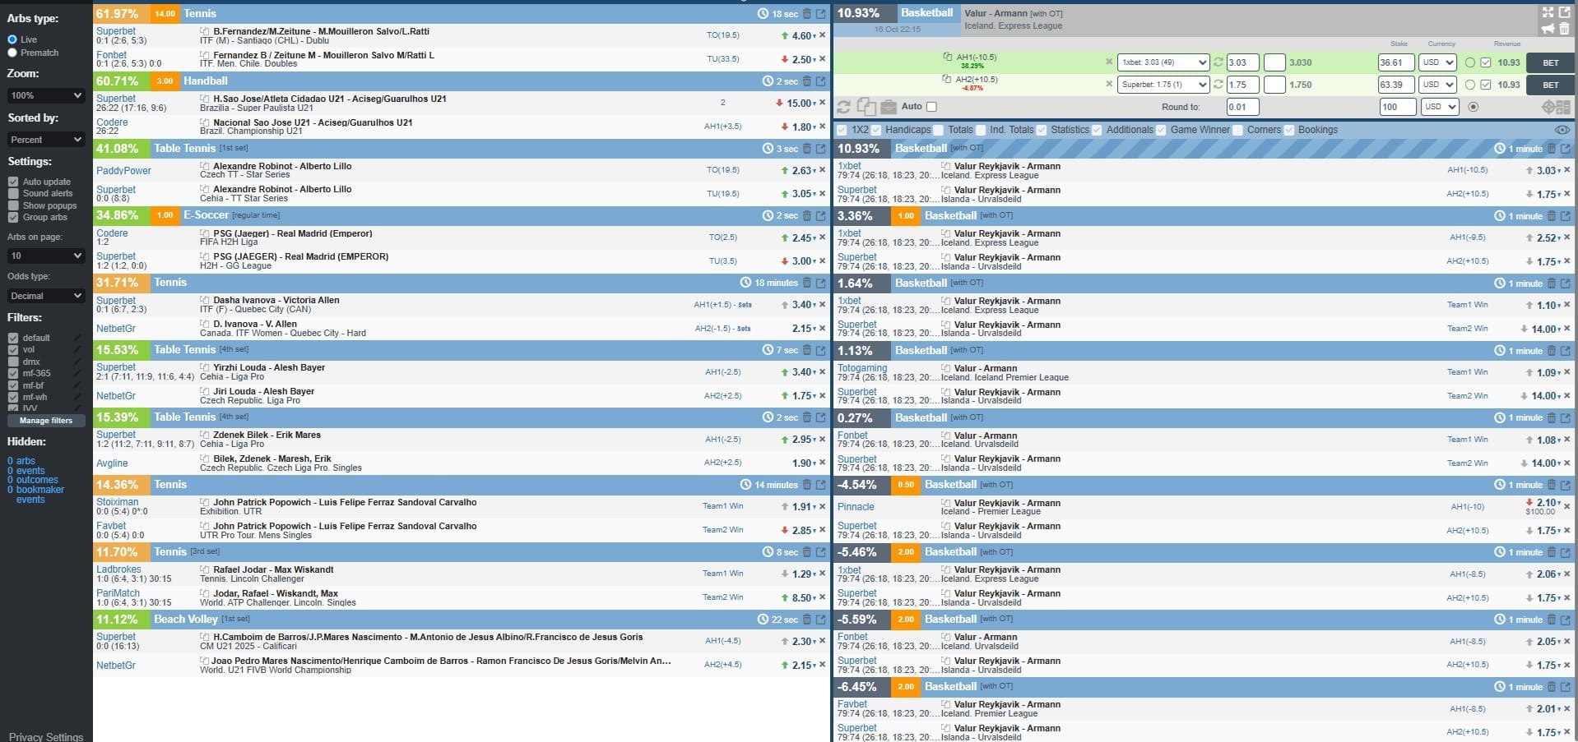Expand the calculator to fullscreen
The width and height of the screenshot is (1578, 742).
pos(1548,12)
